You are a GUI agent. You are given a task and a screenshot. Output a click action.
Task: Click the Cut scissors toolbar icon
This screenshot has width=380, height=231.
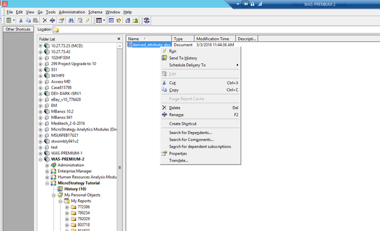click(x=21, y=21)
